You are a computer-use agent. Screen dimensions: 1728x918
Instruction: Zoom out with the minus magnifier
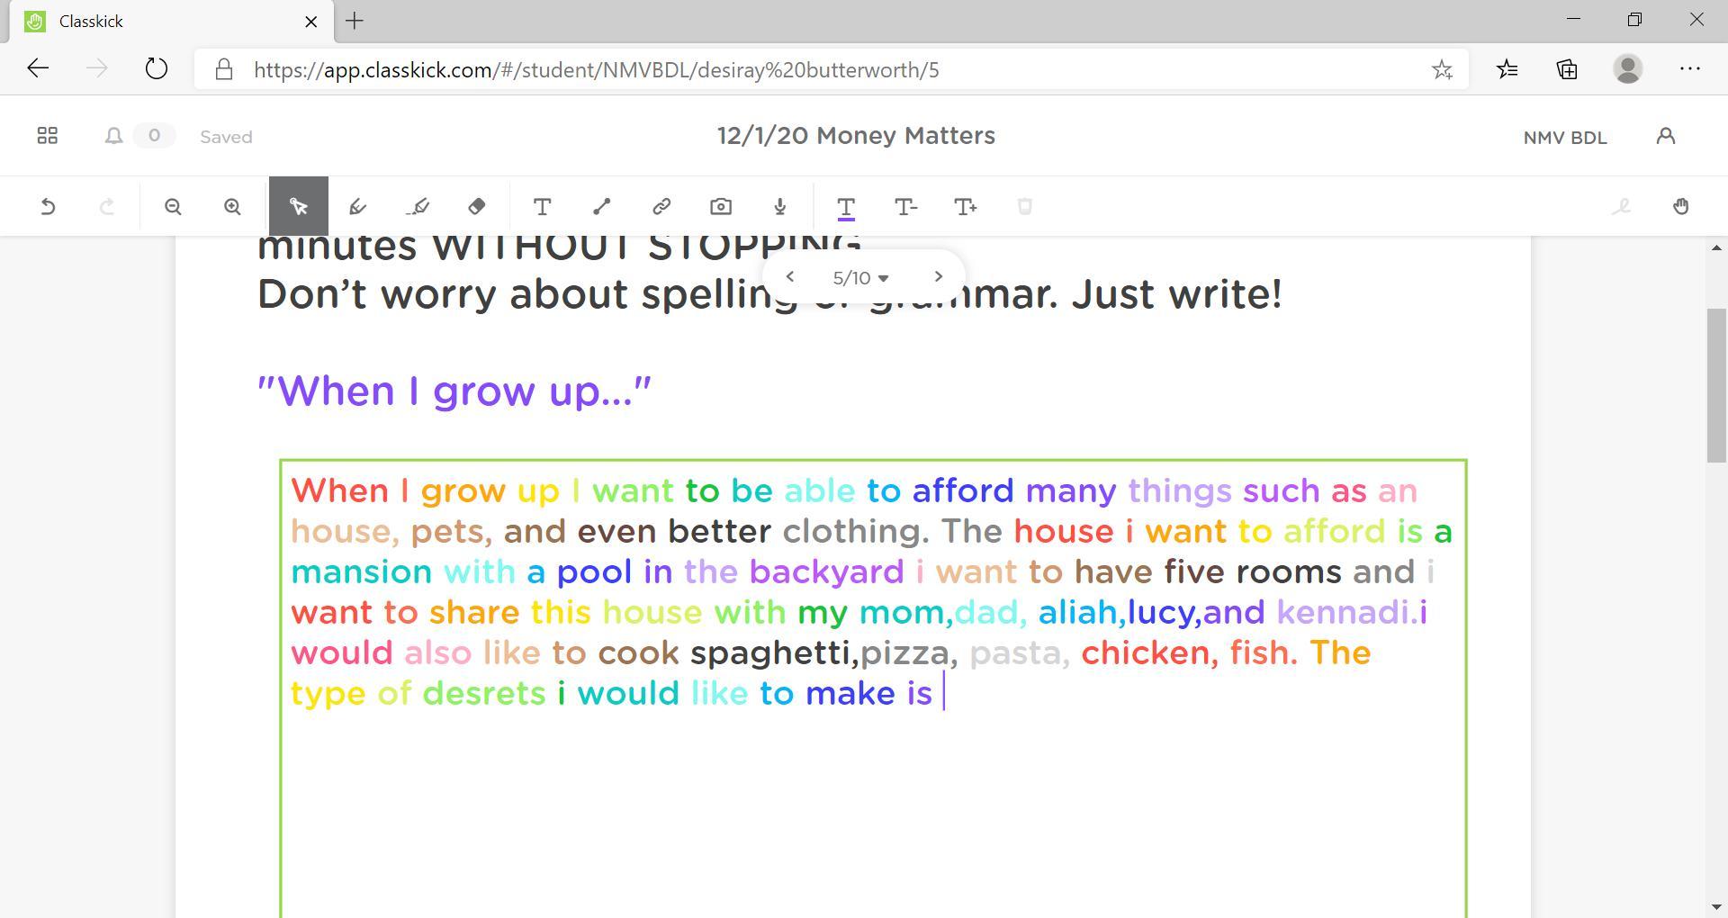173,207
